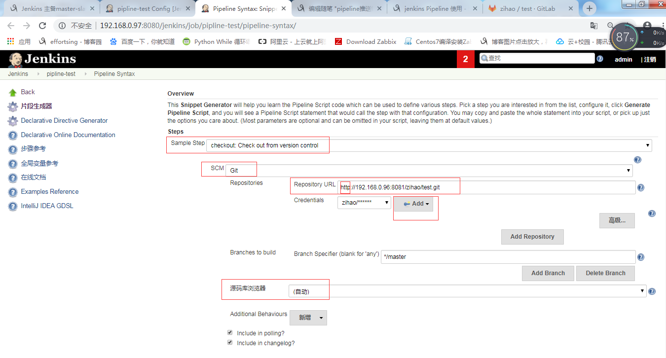Open help icon next to search box
Image resolution: width=666 pixels, height=358 pixels.
coord(600,59)
